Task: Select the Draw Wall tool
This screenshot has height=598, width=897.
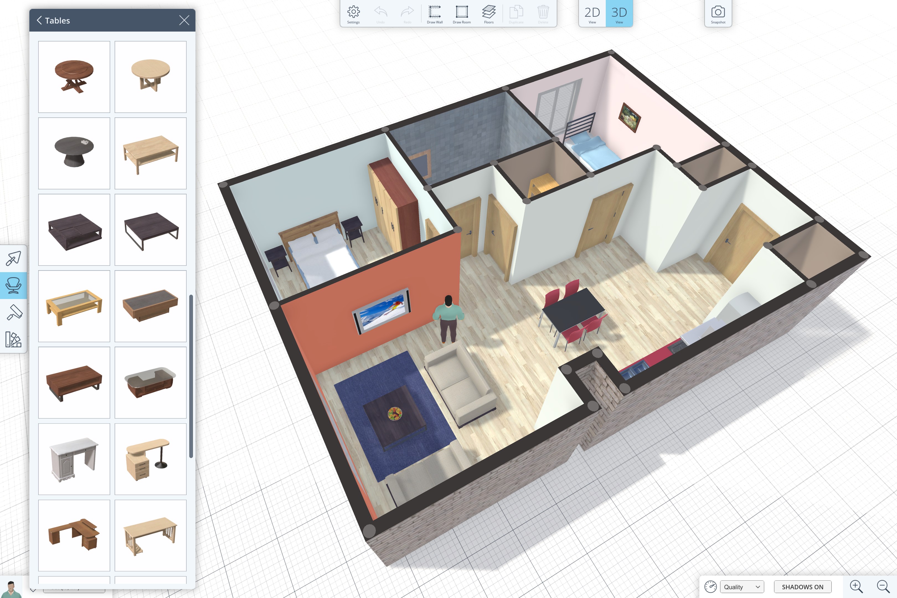Action: 434,14
